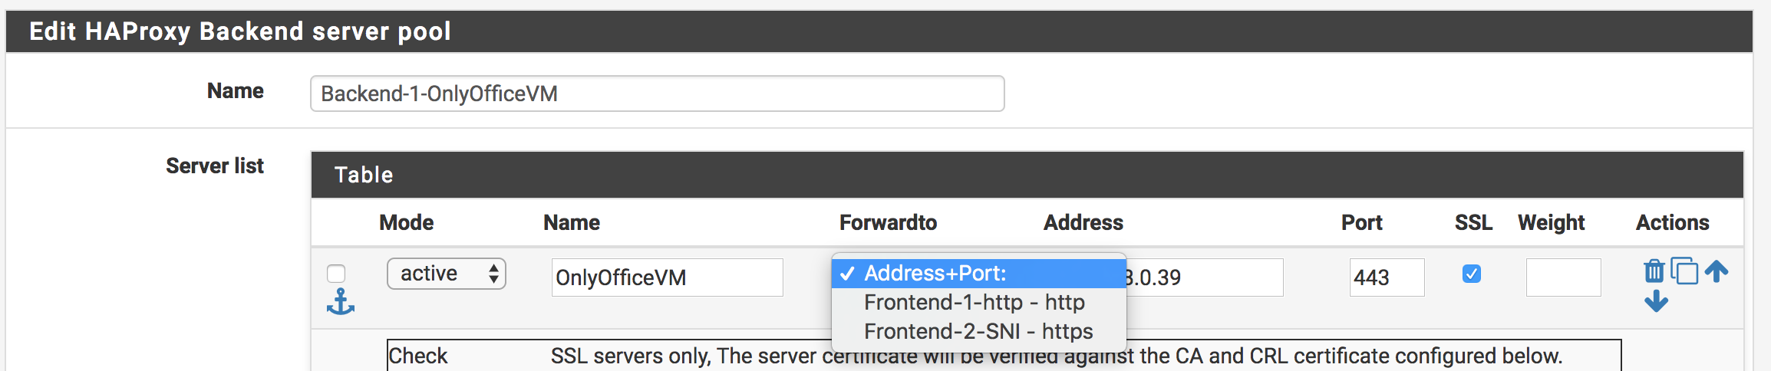Move server row up with arrow icon
The width and height of the screenshot is (1771, 371).
[1717, 271]
